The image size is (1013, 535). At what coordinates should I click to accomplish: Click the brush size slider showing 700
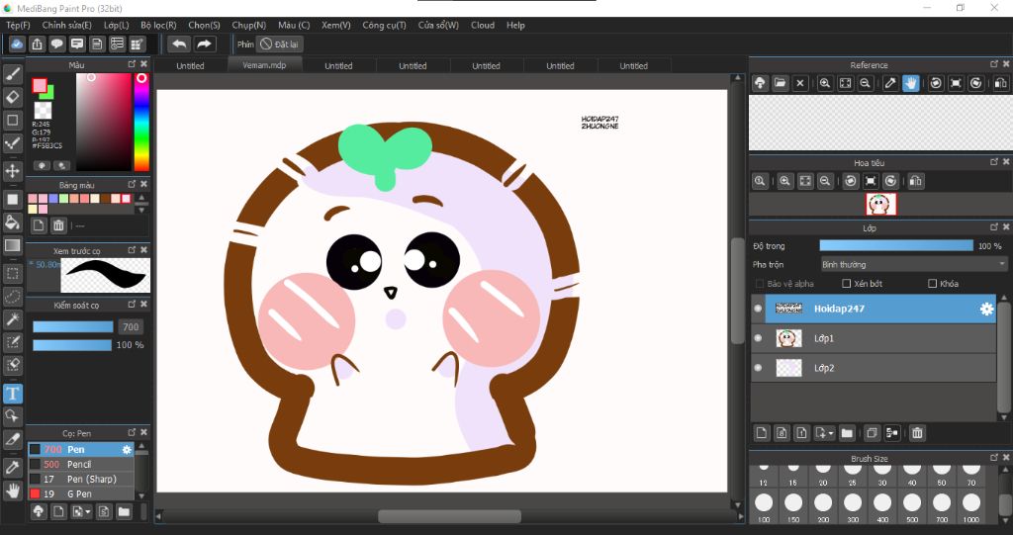[x=73, y=327]
